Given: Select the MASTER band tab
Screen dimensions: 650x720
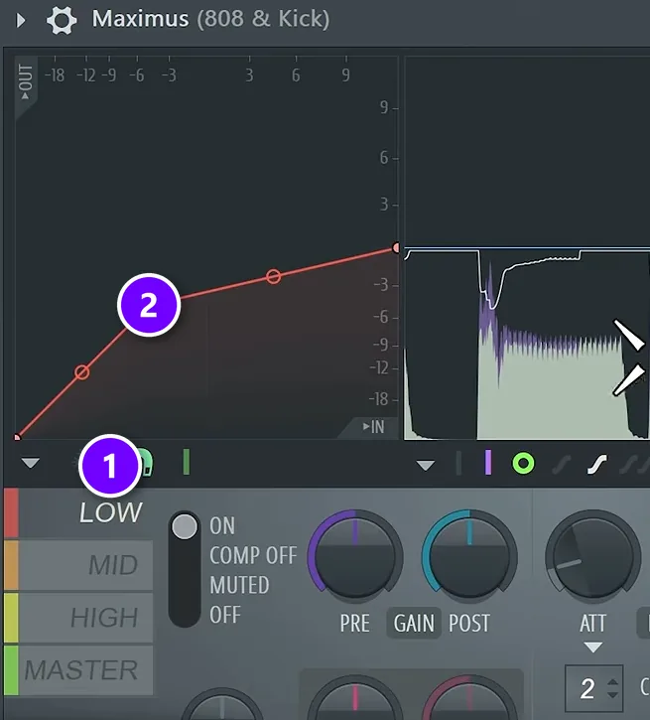Looking at the screenshot, I should tap(85, 670).
